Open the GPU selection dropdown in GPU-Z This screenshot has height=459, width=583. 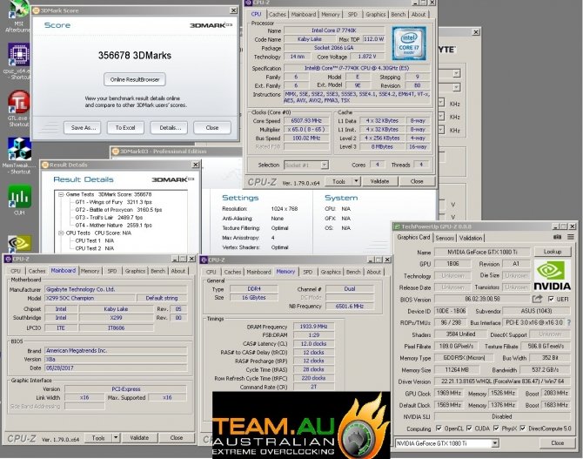pos(495,443)
